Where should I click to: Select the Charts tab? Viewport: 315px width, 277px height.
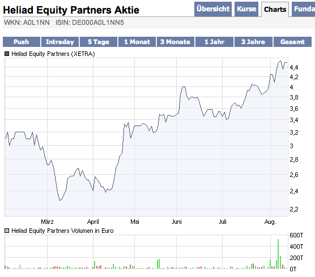(x=275, y=10)
